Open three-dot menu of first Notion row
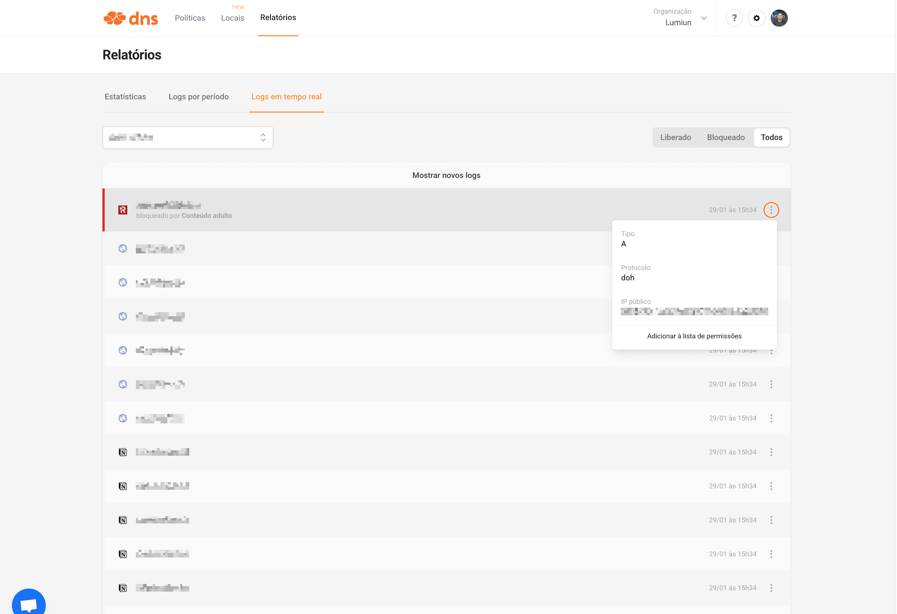Image resolution: width=897 pixels, height=614 pixels. click(x=771, y=452)
